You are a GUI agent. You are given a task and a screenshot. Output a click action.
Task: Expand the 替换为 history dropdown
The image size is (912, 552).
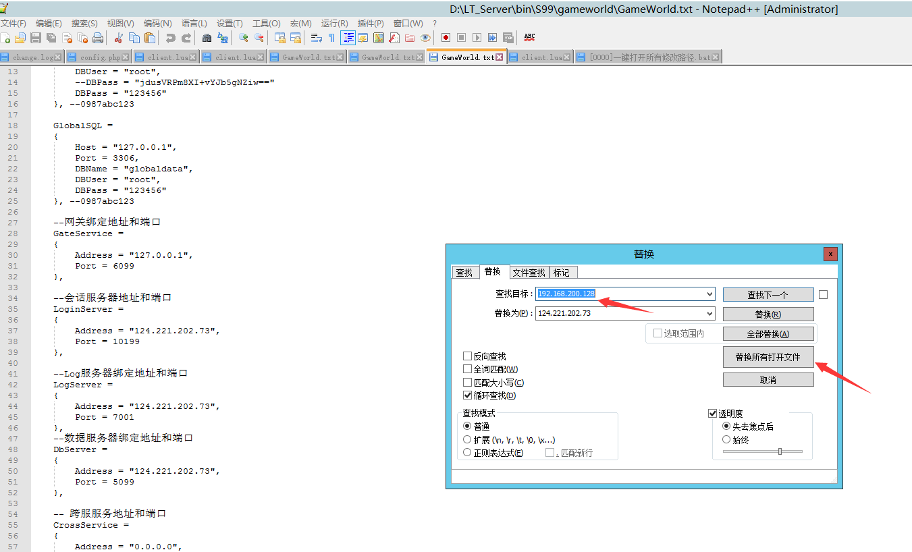coord(709,314)
